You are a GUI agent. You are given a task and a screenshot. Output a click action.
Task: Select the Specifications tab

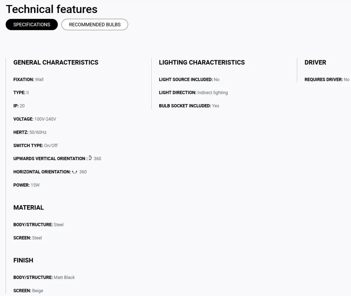click(31, 25)
